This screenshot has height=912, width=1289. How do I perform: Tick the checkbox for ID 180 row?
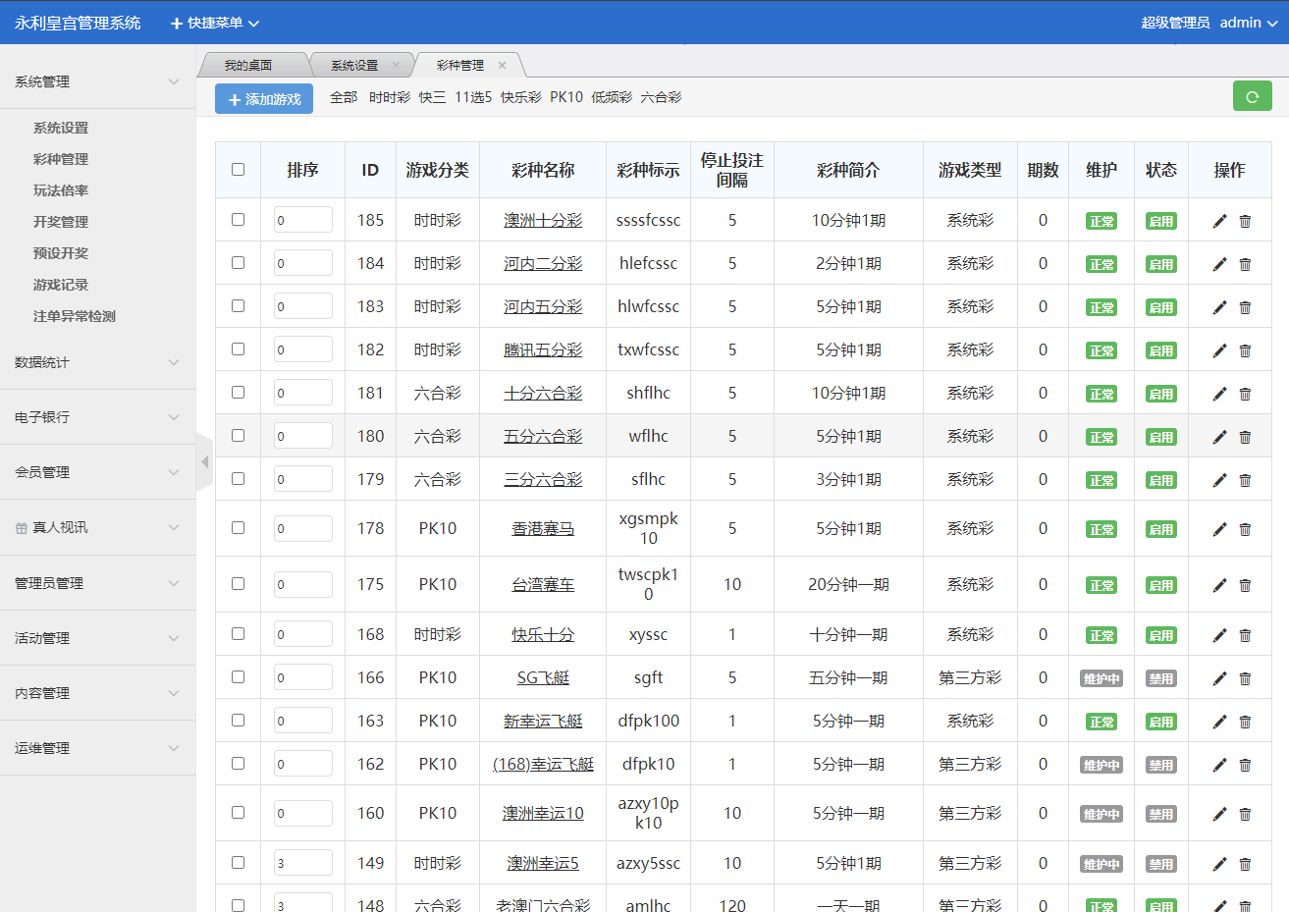click(238, 436)
